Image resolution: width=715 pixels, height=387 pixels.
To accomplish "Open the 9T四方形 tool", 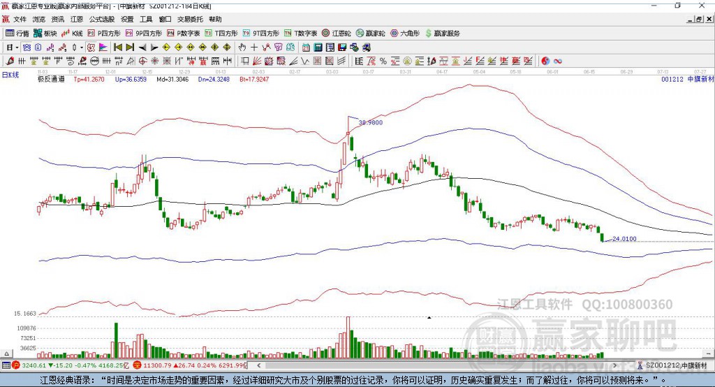I will [261, 34].
